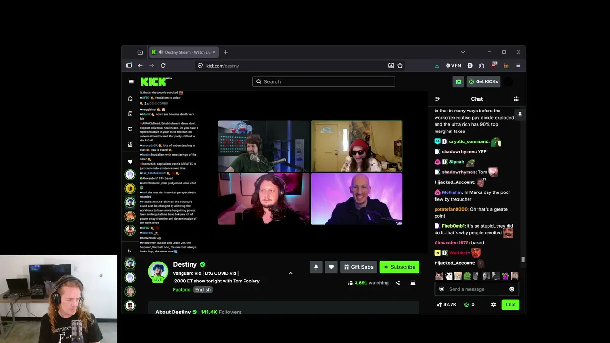Open the green leaderboard icon beside Get KICKs
Screen dimensions: 610x343
click(458, 81)
